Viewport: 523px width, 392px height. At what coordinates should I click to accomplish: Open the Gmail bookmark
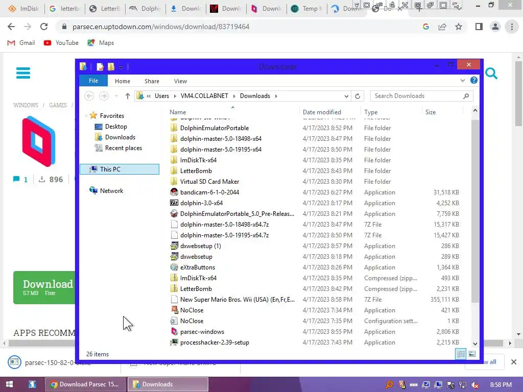coord(21,43)
